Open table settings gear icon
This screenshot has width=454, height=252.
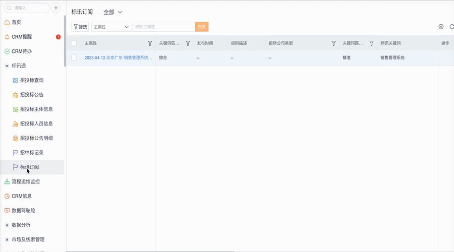click(x=441, y=27)
